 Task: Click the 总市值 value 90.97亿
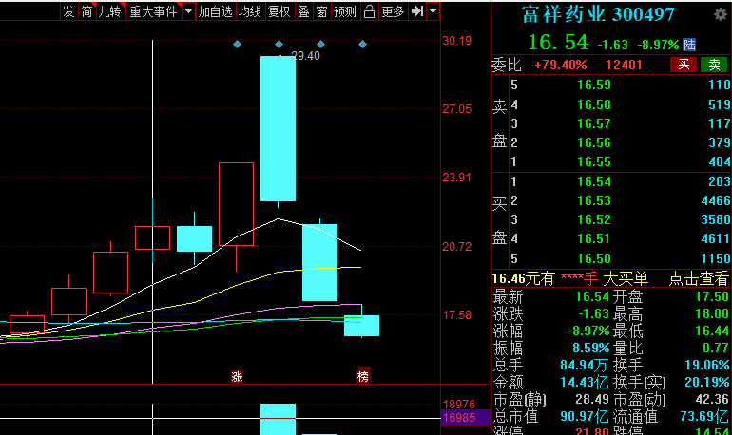(585, 416)
